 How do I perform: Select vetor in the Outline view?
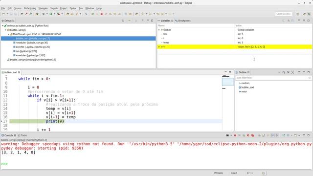243,91
